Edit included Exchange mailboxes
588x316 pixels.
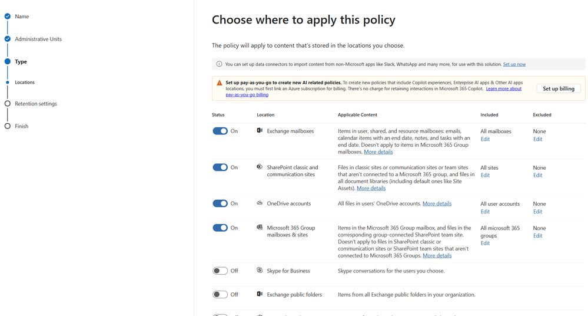pyautogui.click(x=485, y=139)
